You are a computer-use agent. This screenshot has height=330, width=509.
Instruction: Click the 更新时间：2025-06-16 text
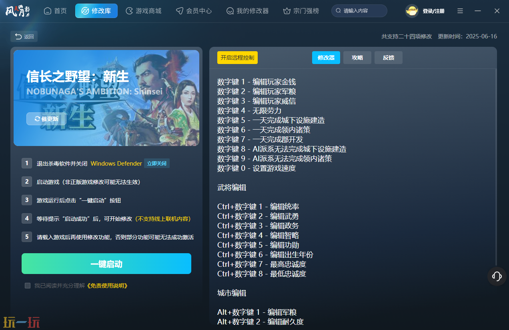(467, 36)
